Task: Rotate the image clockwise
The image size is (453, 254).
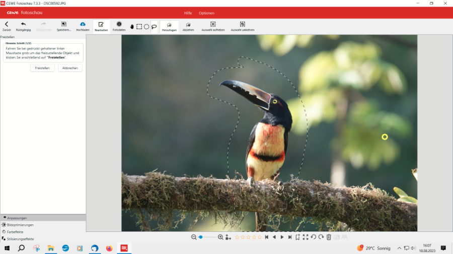Action: click(x=321, y=237)
